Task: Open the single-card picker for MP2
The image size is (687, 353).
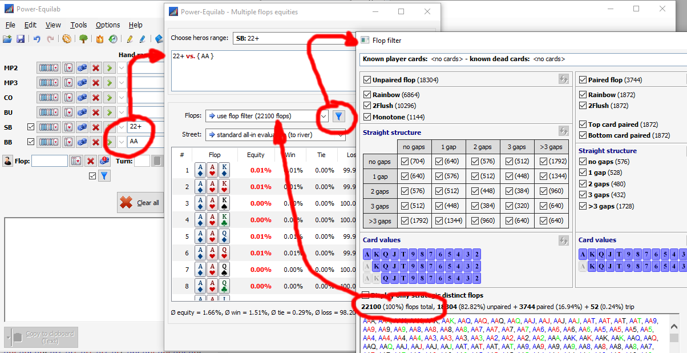Action: [68, 67]
